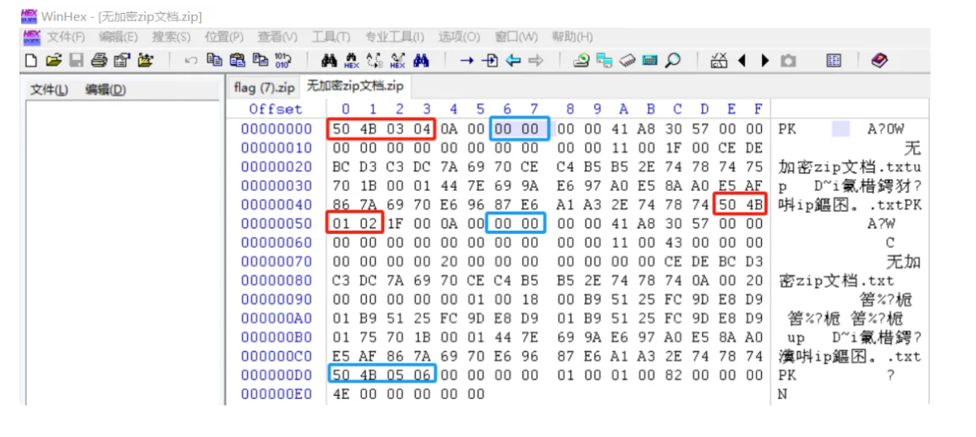Click decoded text 密zip文档.txt

pyautogui.click(x=836, y=280)
